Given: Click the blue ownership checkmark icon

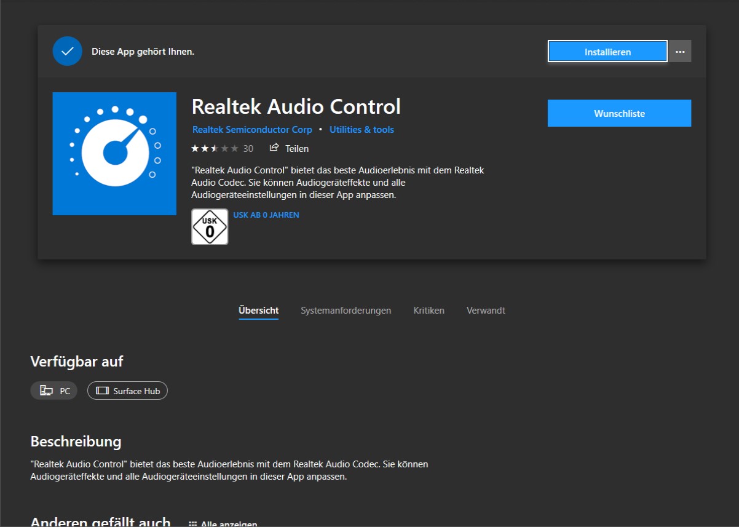Looking at the screenshot, I should tap(68, 51).
